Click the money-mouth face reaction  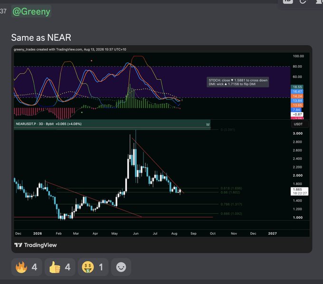(93, 267)
